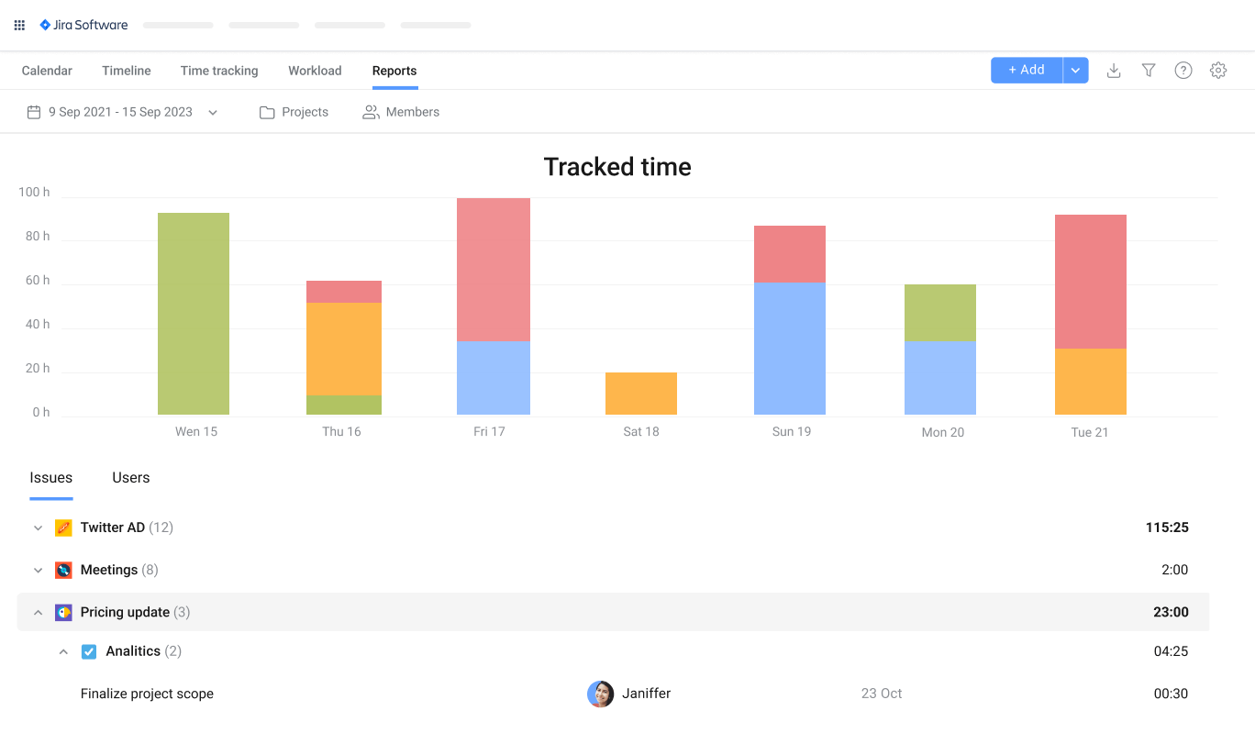This screenshot has height=733, width=1255.
Task: Open the export/download report icon
Action: pyautogui.click(x=1114, y=70)
